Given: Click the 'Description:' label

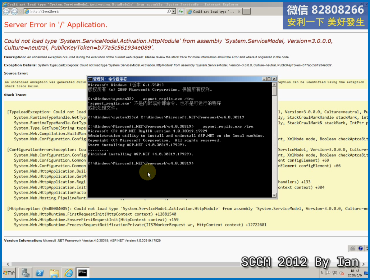Looking at the screenshot, I should 15,57.
